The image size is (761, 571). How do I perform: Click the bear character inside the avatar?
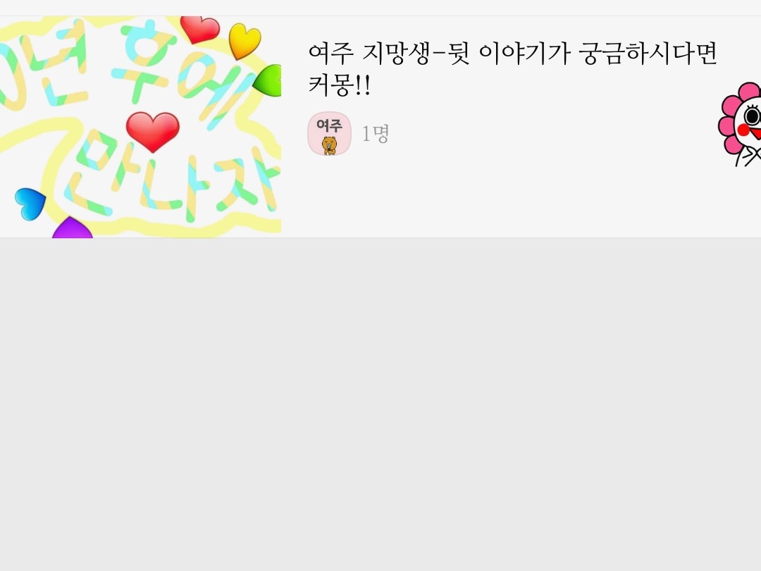(x=329, y=145)
